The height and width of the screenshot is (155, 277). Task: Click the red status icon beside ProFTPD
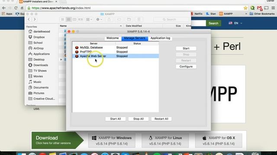(x=77, y=52)
